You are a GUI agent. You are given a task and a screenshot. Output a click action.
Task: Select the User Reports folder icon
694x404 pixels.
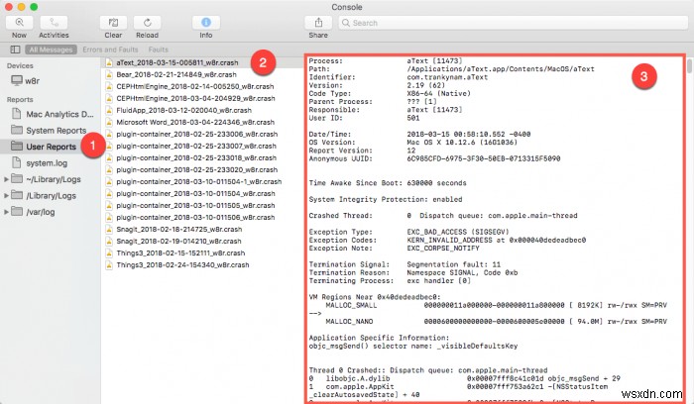pyautogui.click(x=17, y=146)
